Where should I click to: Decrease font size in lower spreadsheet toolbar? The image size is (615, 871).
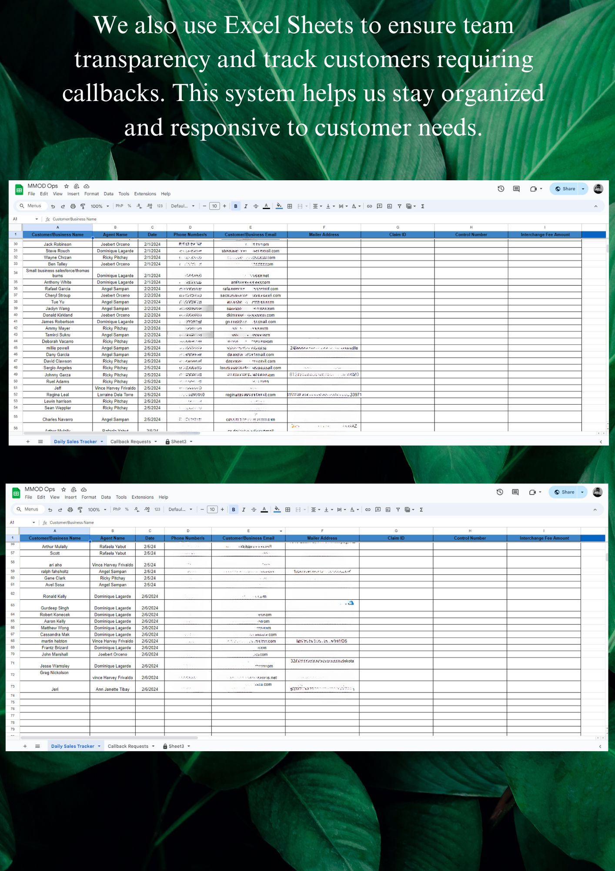click(x=202, y=510)
